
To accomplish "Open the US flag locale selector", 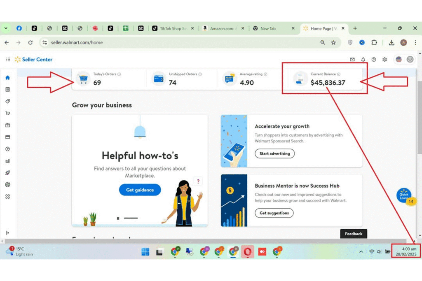I will pyautogui.click(x=399, y=59).
